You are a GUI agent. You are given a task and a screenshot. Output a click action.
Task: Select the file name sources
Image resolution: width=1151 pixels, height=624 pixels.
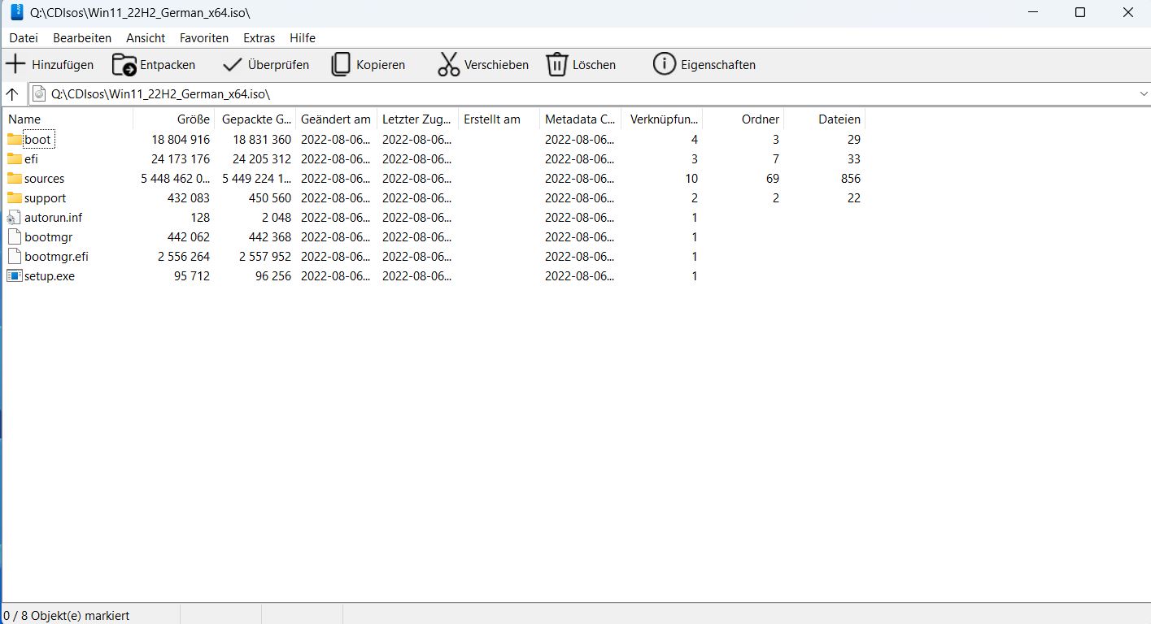pyautogui.click(x=44, y=178)
